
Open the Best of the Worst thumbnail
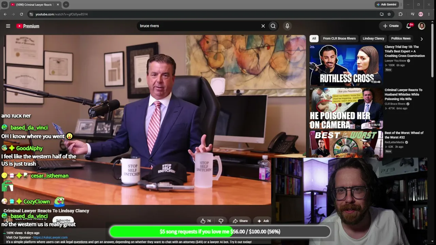click(346, 144)
